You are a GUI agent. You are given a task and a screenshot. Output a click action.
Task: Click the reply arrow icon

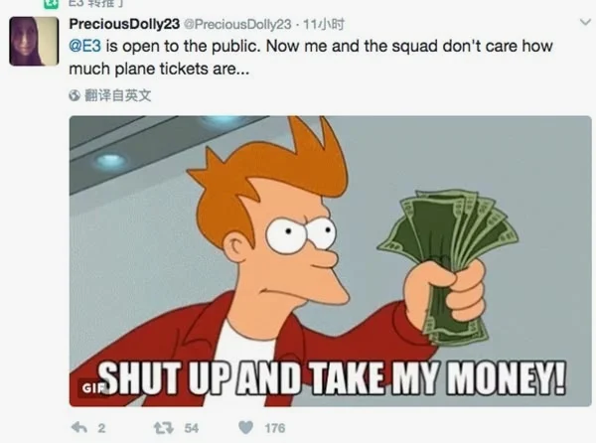[79, 428]
